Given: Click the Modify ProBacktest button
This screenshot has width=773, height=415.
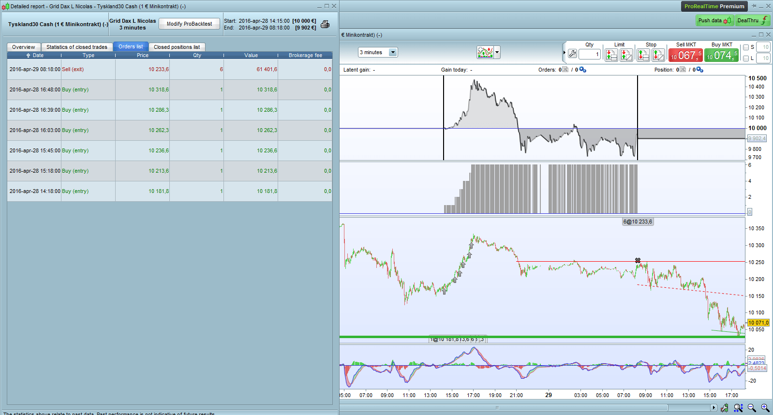Looking at the screenshot, I should (x=189, y=24).
